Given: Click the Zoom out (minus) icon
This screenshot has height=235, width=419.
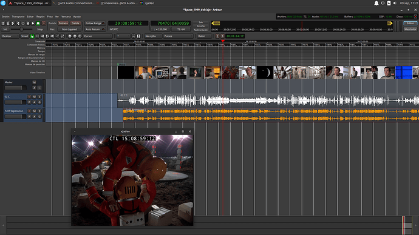Looking at the screenshot, I should [x=70, y=36].
